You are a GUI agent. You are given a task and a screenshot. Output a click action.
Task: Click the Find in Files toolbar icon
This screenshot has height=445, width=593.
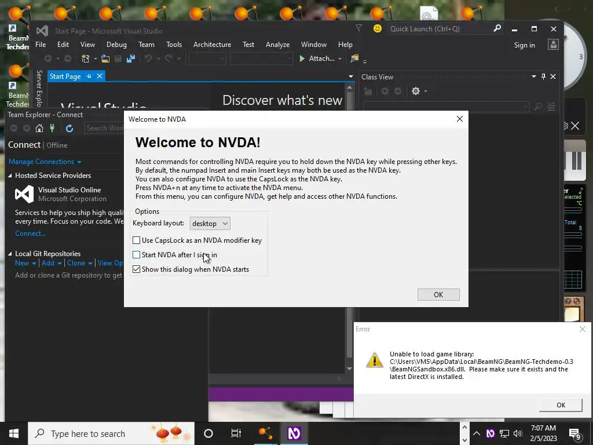[x=354, y=59]
